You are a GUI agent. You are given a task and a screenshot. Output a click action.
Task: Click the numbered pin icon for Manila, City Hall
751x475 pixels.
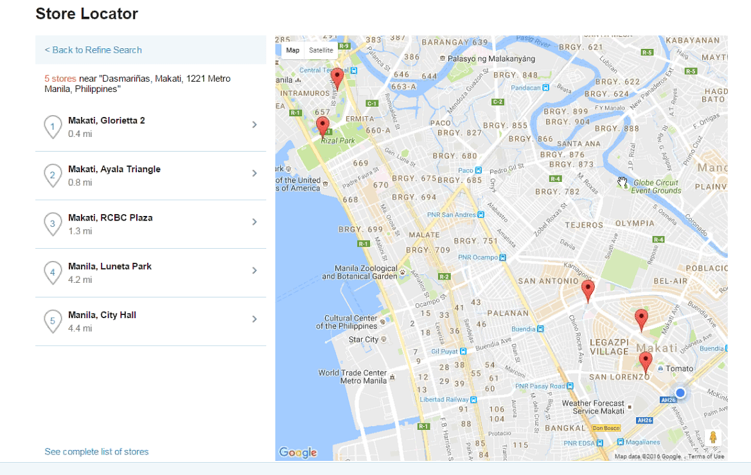click(x=53, y=321)
